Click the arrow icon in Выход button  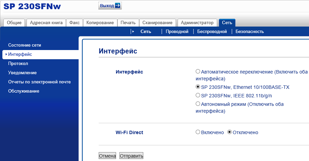point(117,5)
